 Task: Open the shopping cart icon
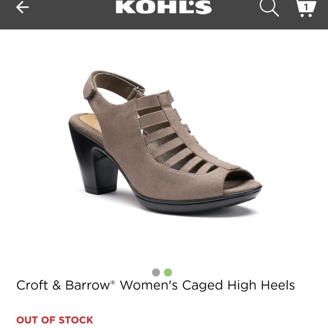click(x=306, y=8)
